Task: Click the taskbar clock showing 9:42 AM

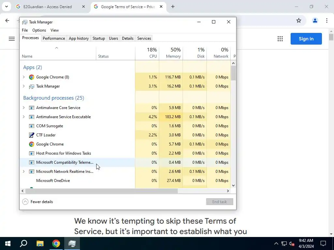Action: (x=306, y=243)
